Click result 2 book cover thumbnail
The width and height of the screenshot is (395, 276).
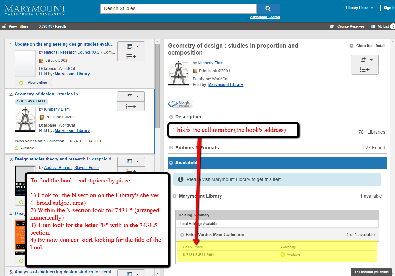point(25,119)
